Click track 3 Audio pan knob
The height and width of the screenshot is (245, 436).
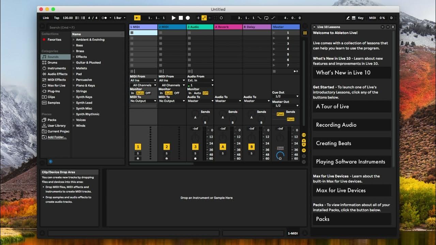click(x=195, y=138)
